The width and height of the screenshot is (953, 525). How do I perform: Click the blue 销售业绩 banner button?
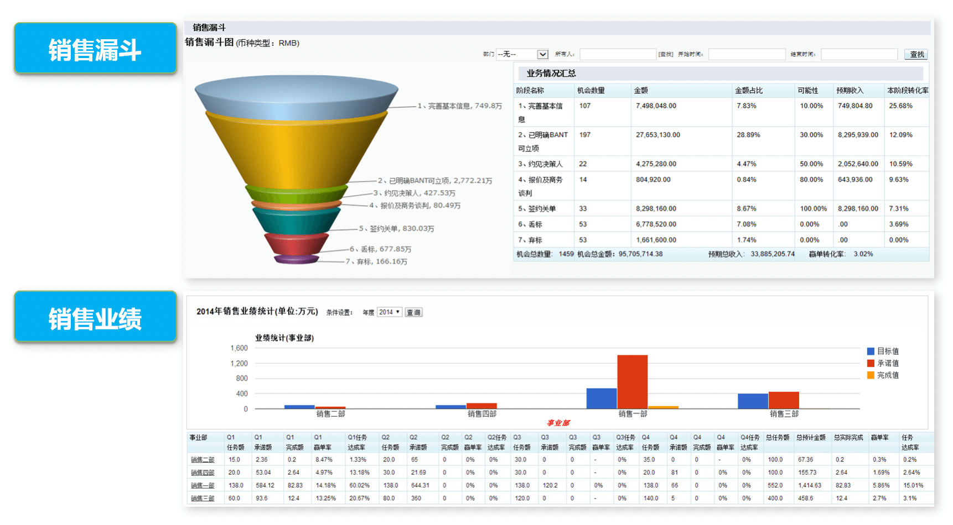(95, 317)
